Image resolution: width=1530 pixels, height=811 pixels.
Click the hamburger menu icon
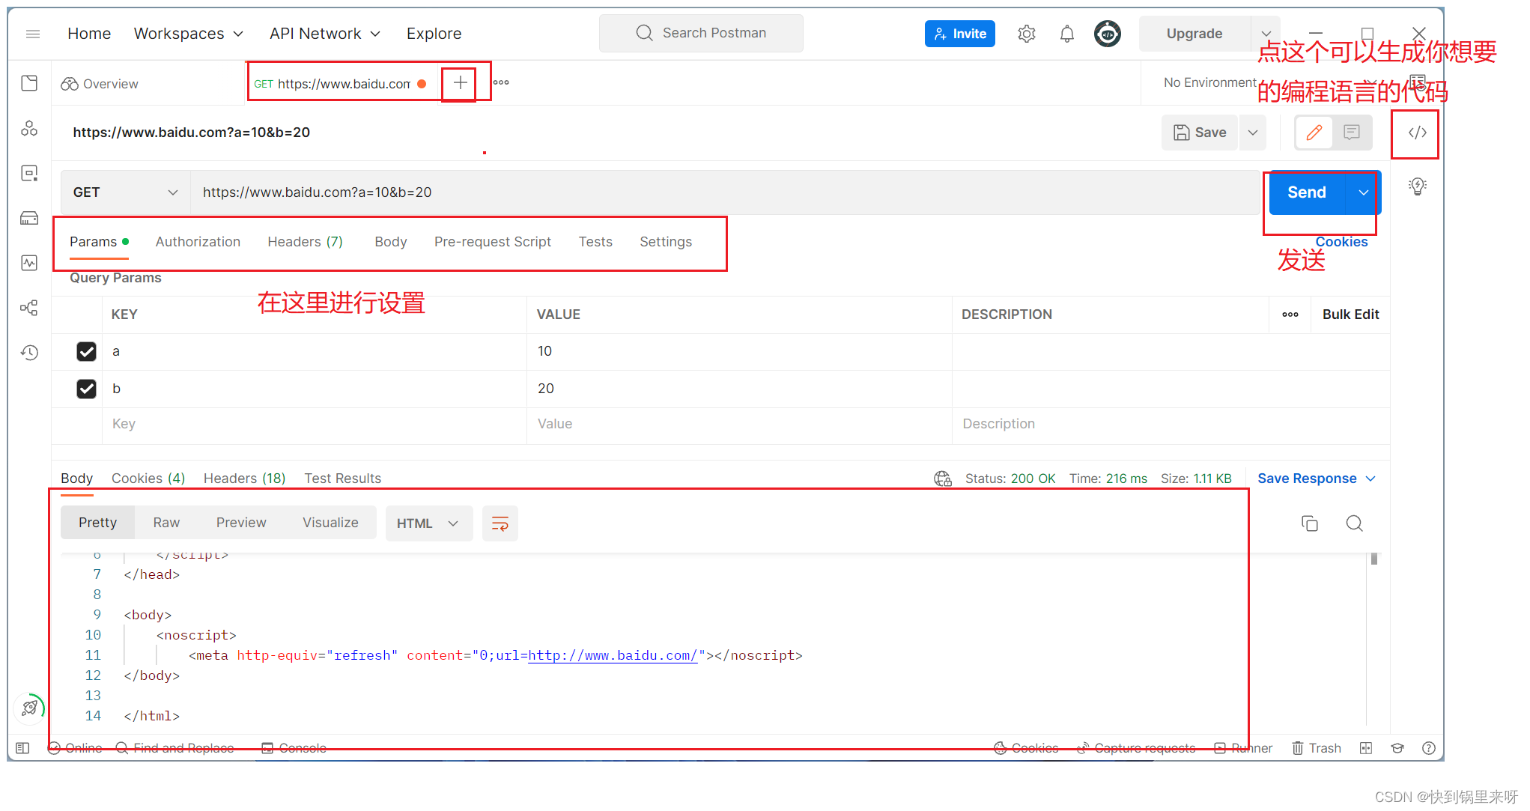click(x=33, y=34)
